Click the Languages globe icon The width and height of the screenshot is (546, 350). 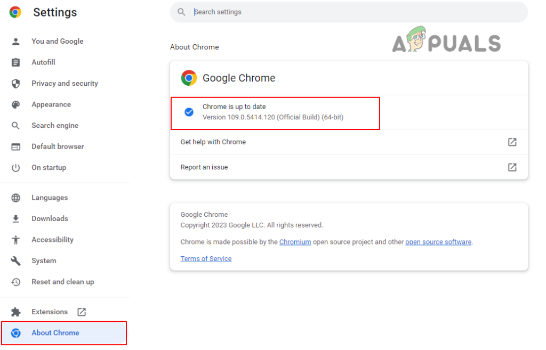click(15, 198)
